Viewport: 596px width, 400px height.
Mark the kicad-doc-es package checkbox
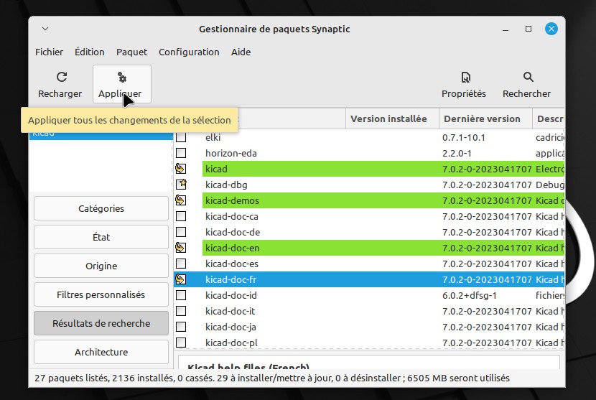pos(181,264)
